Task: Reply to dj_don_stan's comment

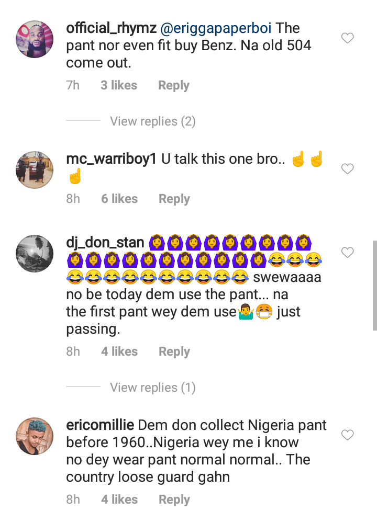Action: [174, 351]
